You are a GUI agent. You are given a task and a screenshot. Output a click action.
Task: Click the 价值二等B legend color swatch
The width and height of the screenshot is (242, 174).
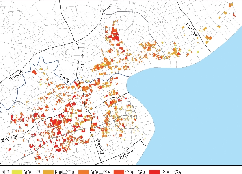point(48,172)
